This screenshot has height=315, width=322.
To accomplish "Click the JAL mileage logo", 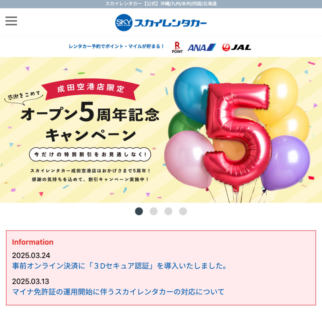I will 236,48.
